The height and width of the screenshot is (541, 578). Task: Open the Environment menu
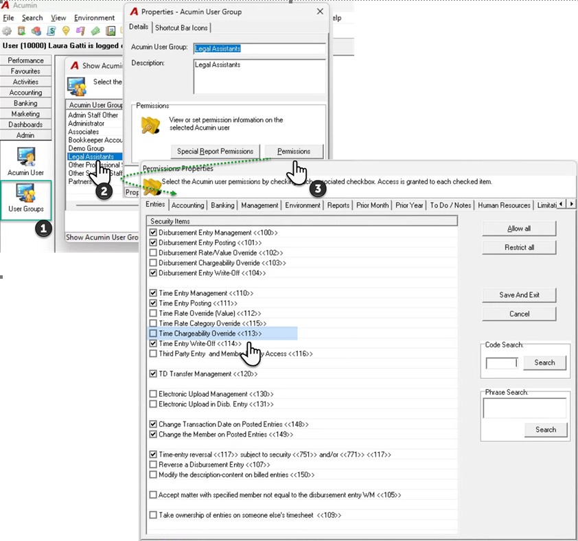coord(94,18)
